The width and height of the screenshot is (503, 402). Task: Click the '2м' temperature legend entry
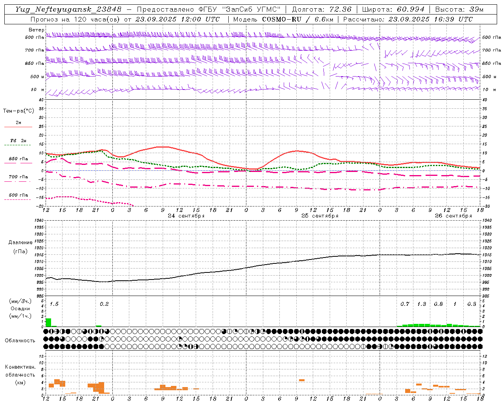pyautogui.click(x=18, y=122)
